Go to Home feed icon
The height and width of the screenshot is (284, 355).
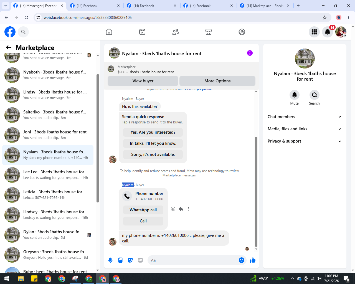tap(109, 32)
